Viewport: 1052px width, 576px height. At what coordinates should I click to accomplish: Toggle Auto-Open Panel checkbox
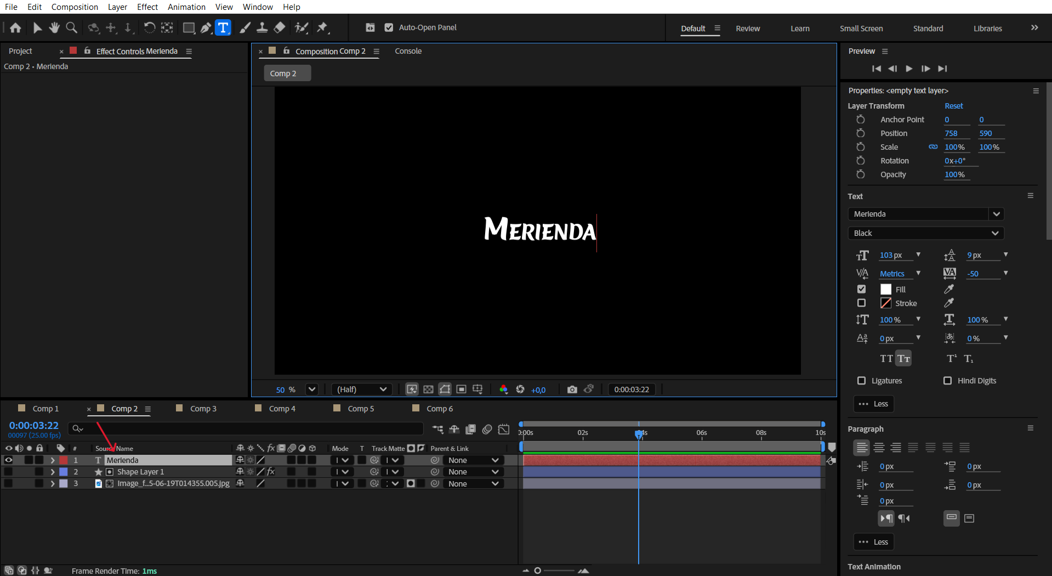click(389, 27)
